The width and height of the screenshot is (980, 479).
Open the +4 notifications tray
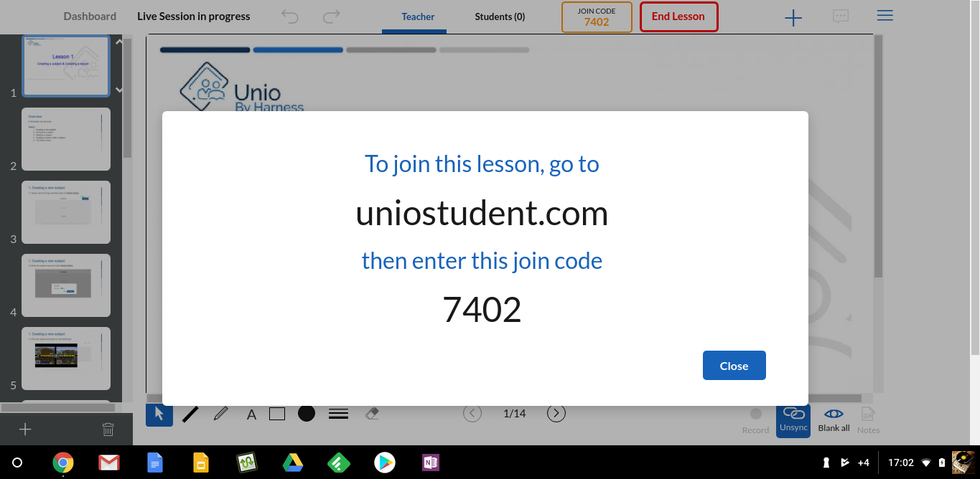pyautogui.click(x=864, y=463)
